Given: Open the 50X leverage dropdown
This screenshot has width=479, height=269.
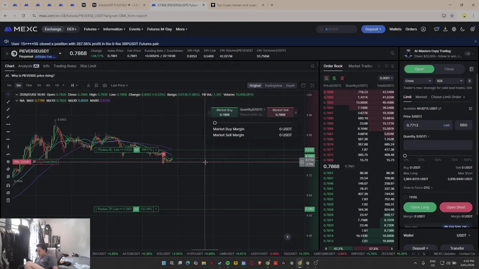Looking at the screenshot, I should point(450,81).
